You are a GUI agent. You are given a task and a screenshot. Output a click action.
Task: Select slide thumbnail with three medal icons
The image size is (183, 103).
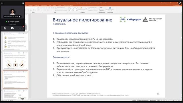(x=15, y=41)
